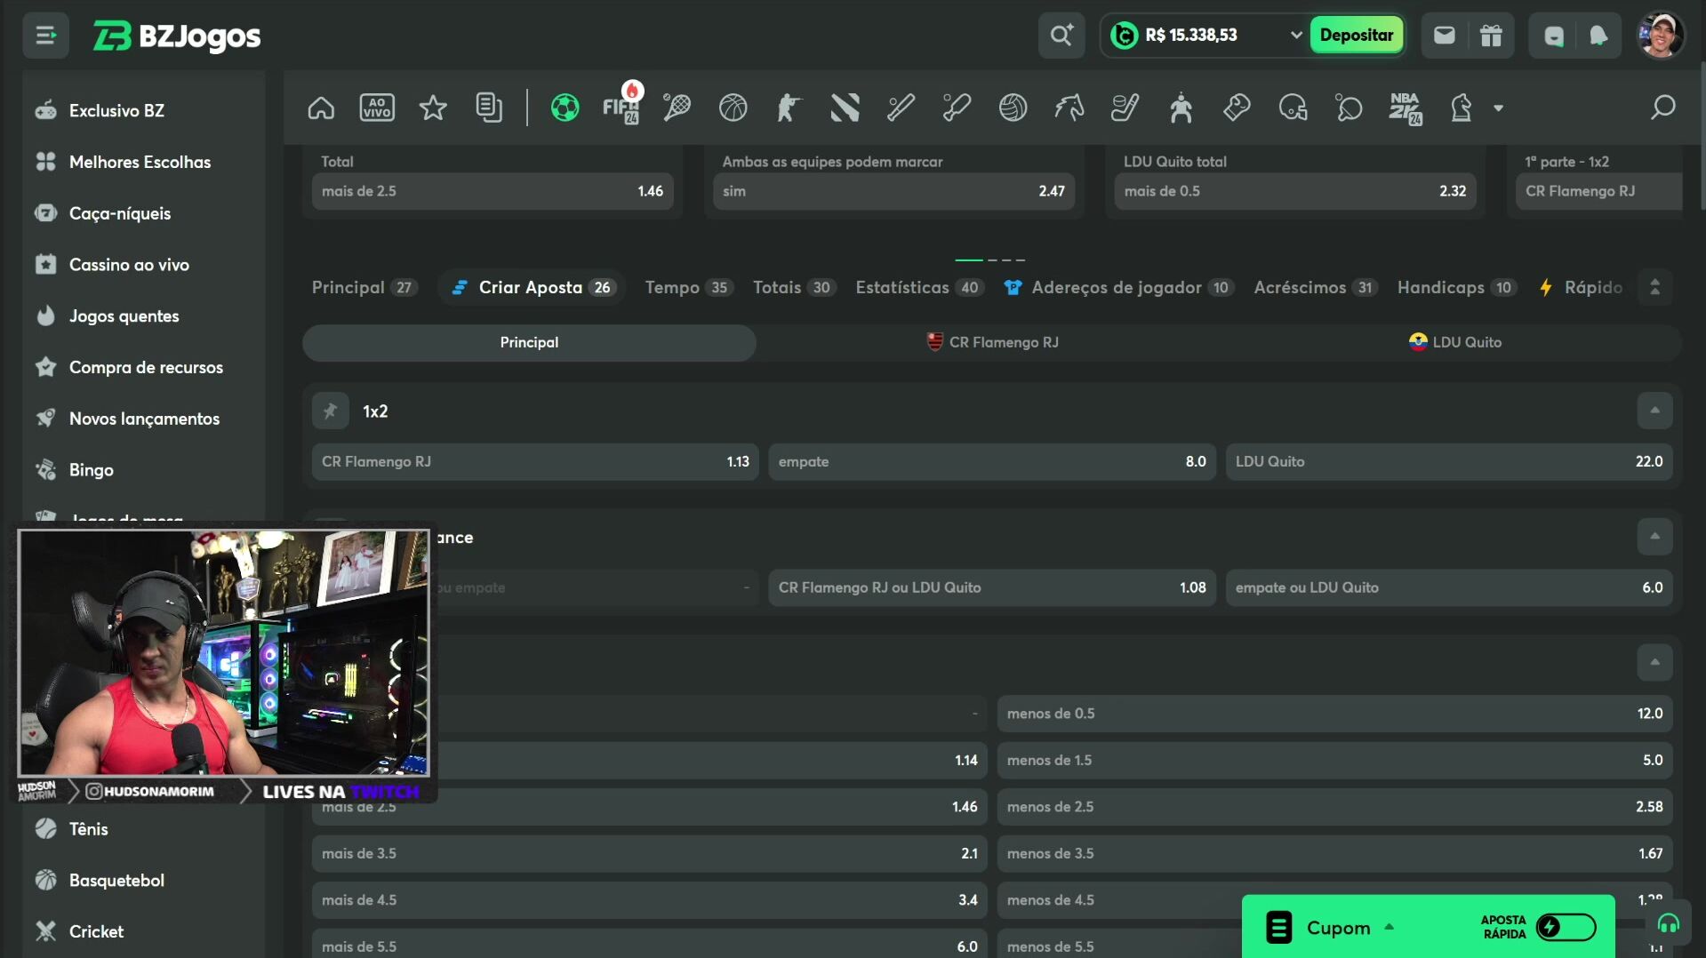Screen dimensions: 1706x958
Task: Select the LDU Quito sub-tab
Action: [x=1454, y=342]
